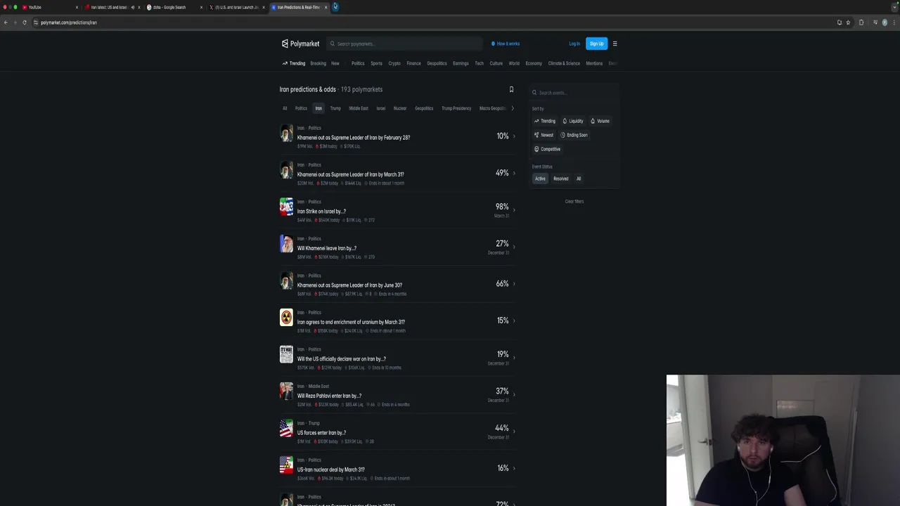This screenshot has width=900, height=506.
Task: Open the Khamenei February 28 market thumbnail
Action: click(286, 133)
